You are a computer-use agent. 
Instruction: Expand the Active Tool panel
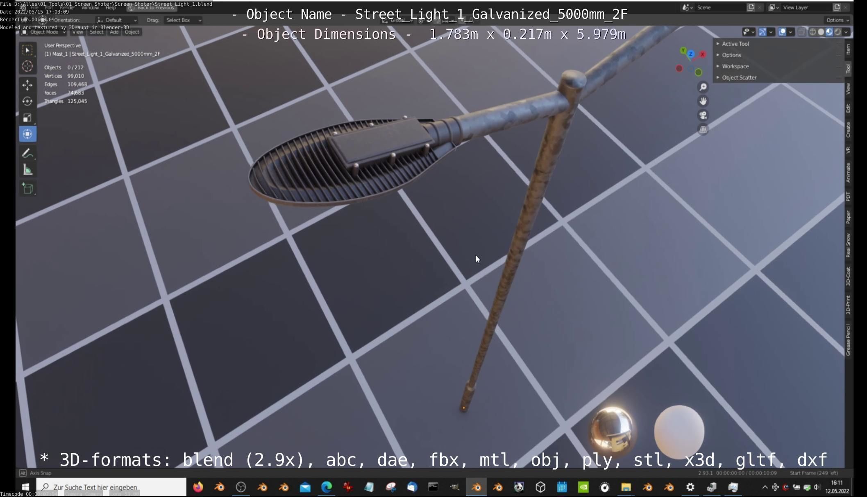coord(735,44)
